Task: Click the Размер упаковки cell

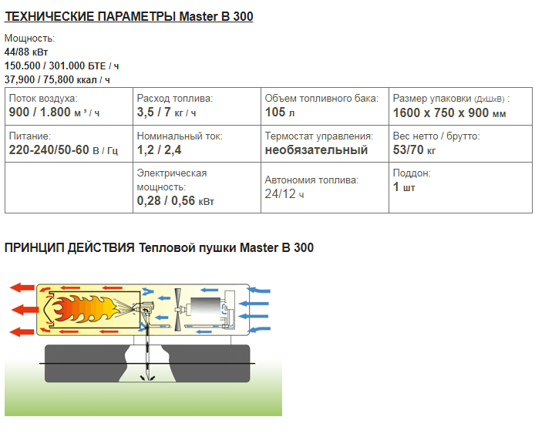Action: coord(459,106)
